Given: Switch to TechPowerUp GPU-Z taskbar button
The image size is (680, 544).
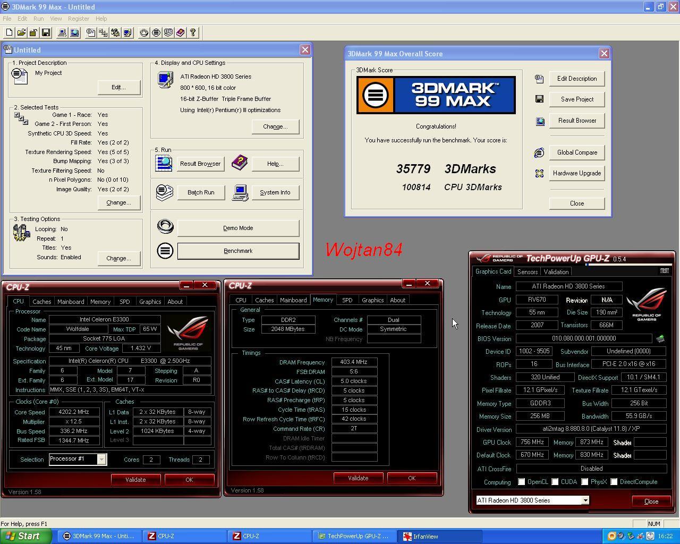Looking at the screenshot, I should (355, 537).
